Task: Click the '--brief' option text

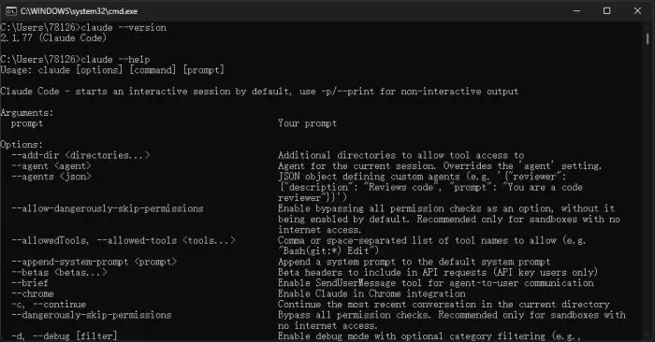Action: click(x=30, y=283)
